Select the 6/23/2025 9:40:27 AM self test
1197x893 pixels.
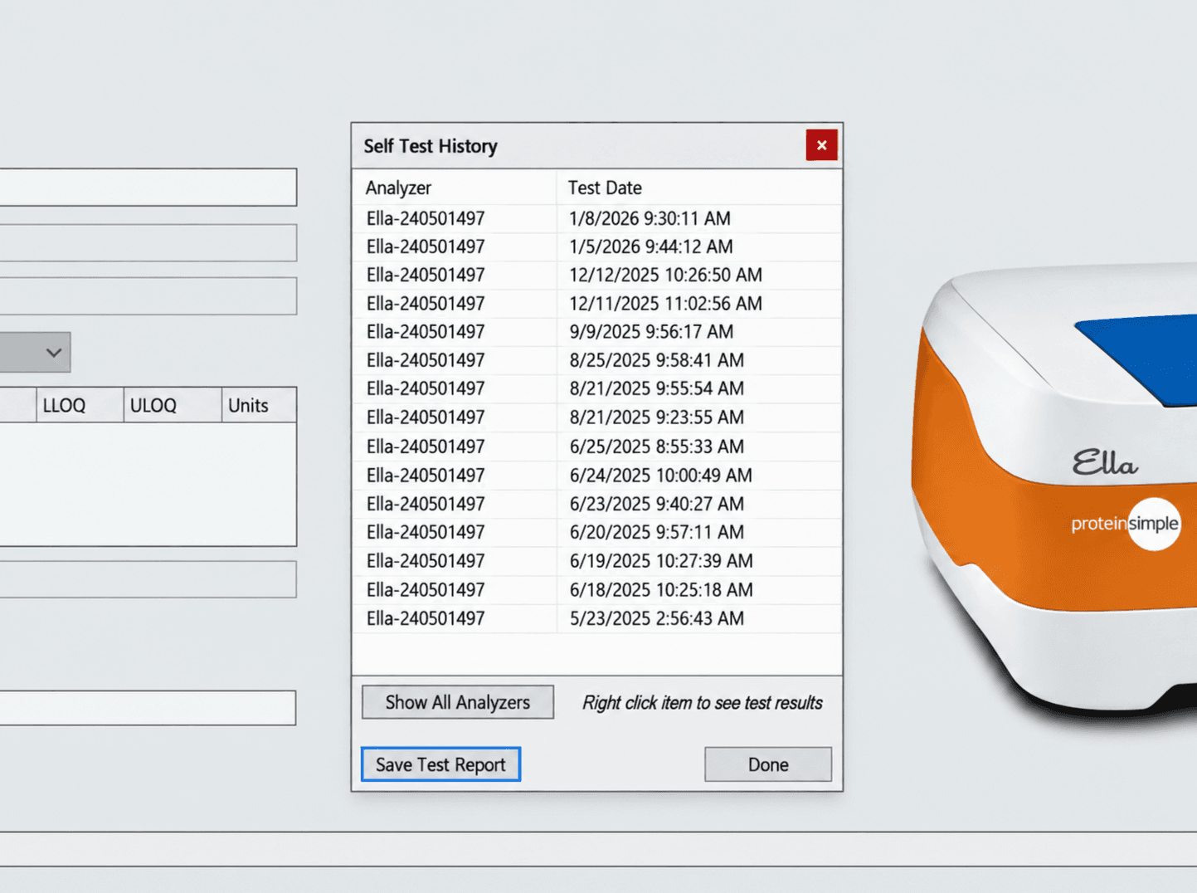(x=597, y=504)
